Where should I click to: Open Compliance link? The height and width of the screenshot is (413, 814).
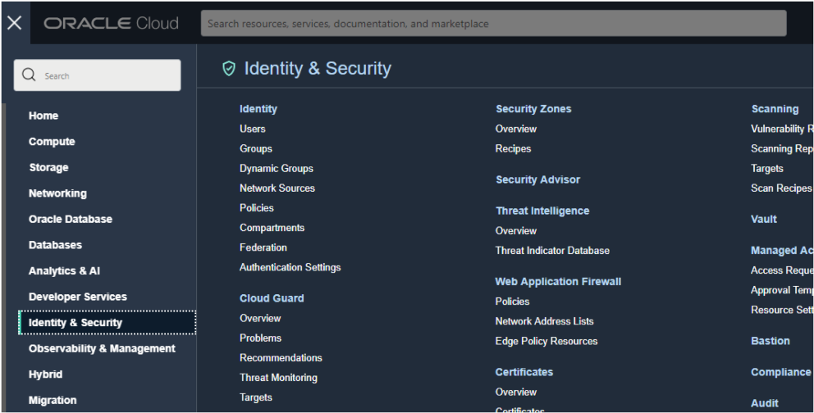tap(780, 372)
